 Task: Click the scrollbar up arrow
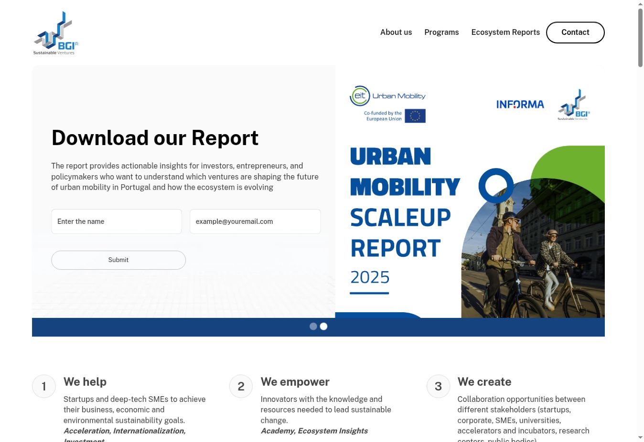[640, 4]
